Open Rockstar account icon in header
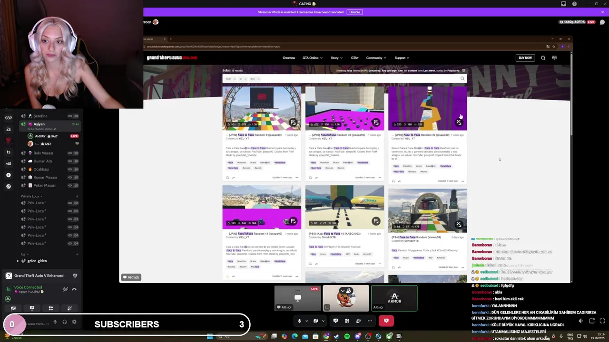The width and height of the screenshot is (609, 342). pos(554,58)
